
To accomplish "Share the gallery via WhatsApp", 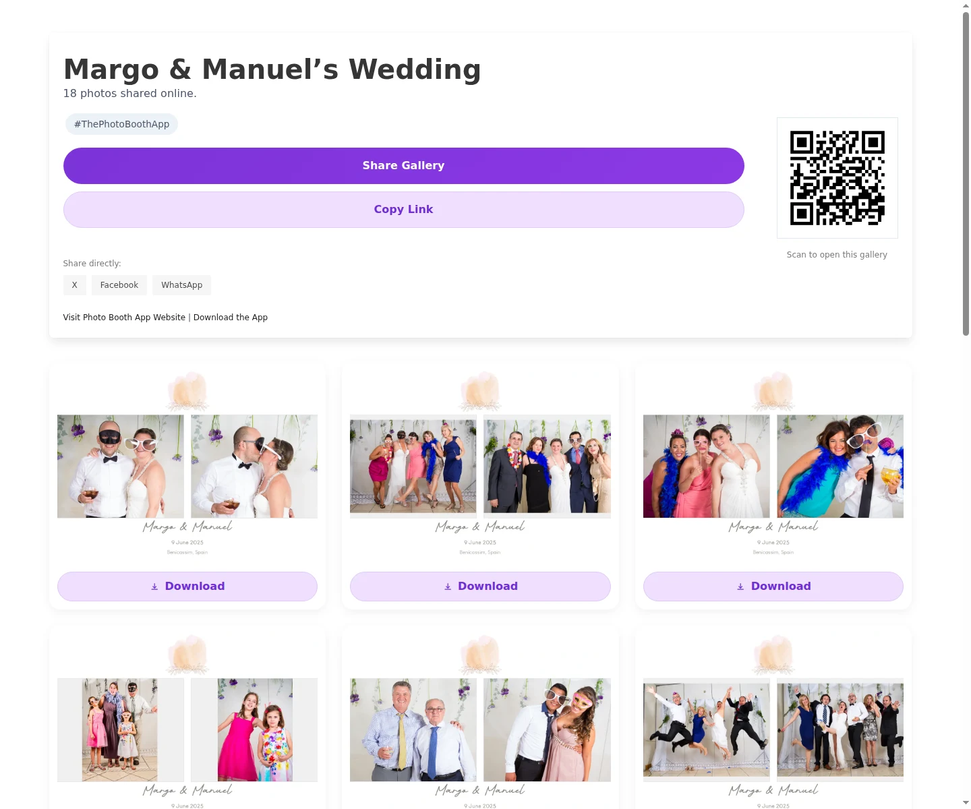I will [x=182, y=285].
